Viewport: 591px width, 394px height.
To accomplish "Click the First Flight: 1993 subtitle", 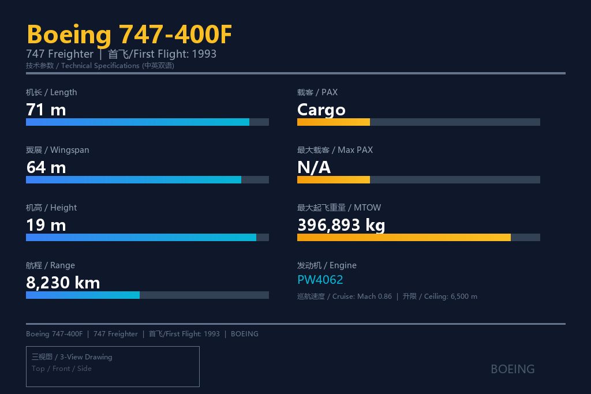I will (x=162, y=54).
